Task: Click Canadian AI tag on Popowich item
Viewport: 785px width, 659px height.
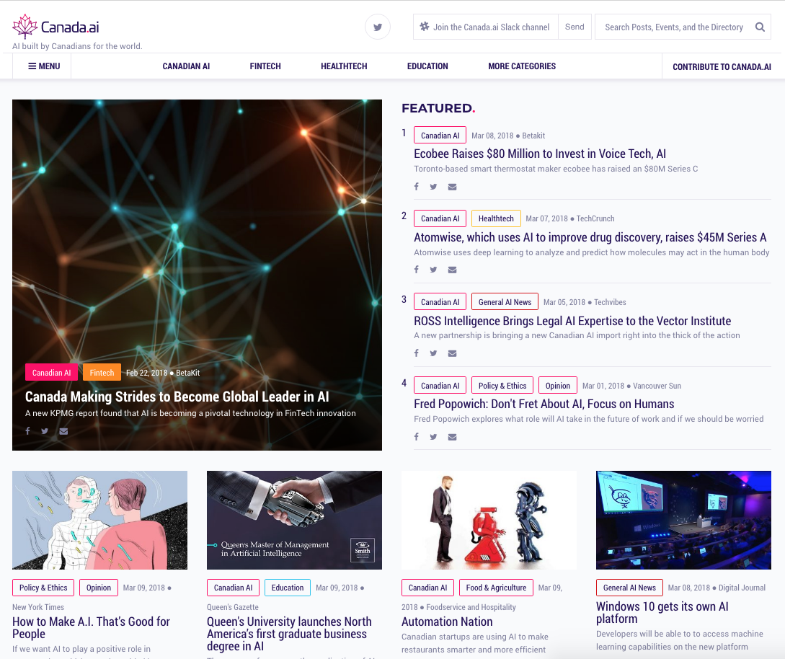Action: click(440, 386)
